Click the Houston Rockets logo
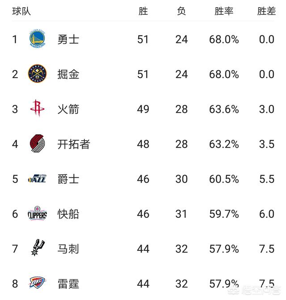Screen dimensions: 286x300 pos(38,108)
